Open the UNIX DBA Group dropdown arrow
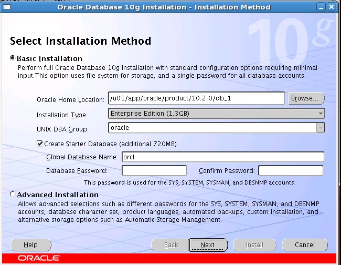The width and height of the screenshot is (341, 265). pos(320,128)
